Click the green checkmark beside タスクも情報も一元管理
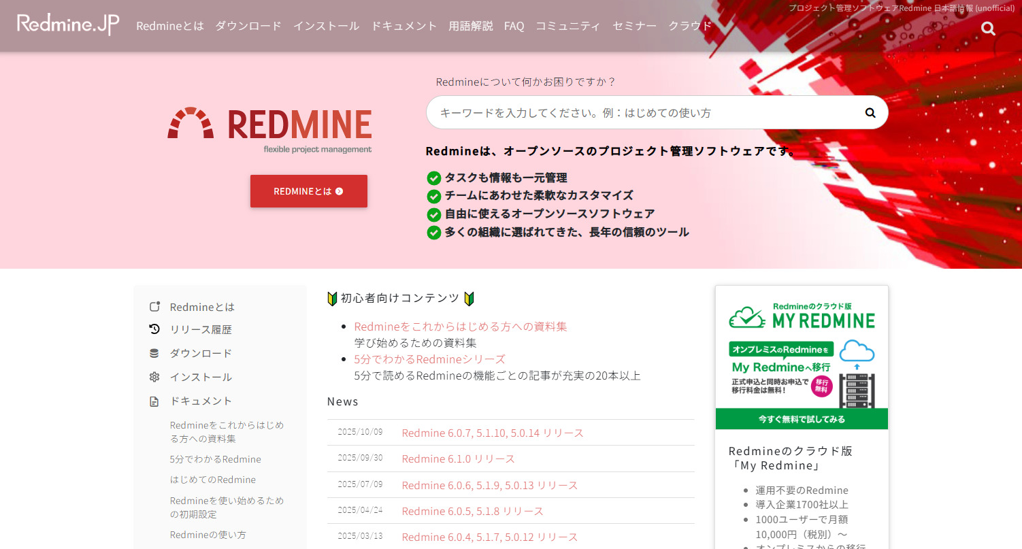Screen dimensions: 1022x549 coord(433,178)
